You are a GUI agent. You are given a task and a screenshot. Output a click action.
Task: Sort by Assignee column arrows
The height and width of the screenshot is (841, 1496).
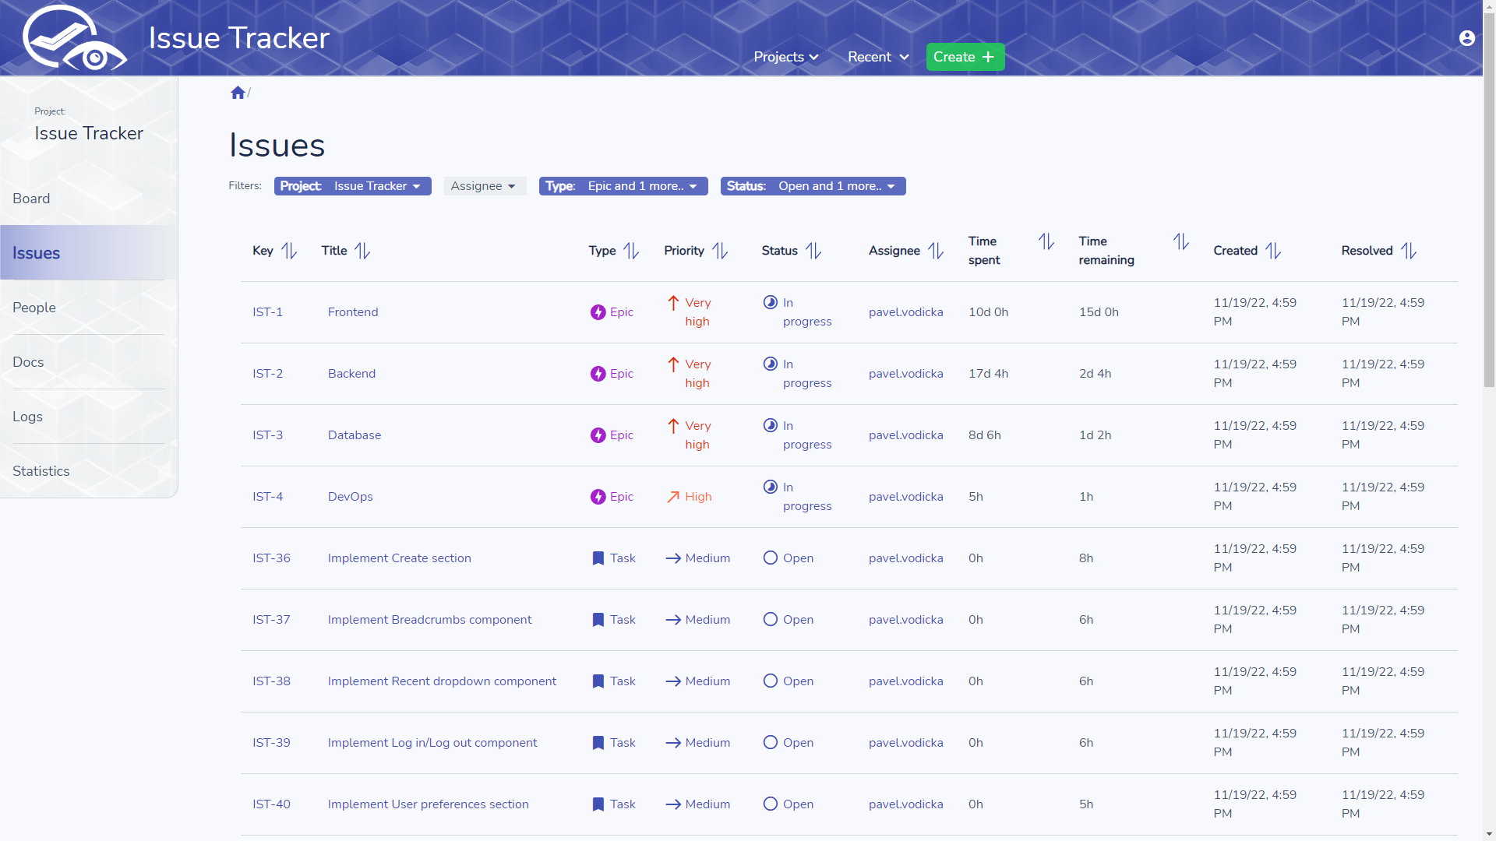coord(935,251)
